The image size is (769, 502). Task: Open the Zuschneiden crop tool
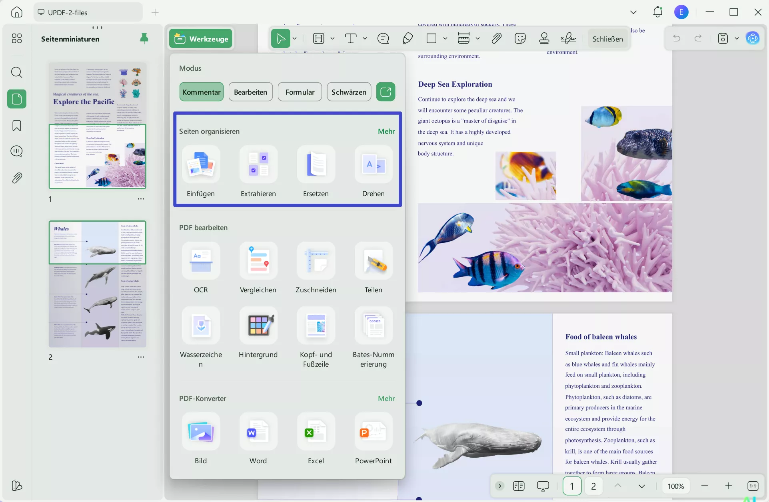pos(316,260)
